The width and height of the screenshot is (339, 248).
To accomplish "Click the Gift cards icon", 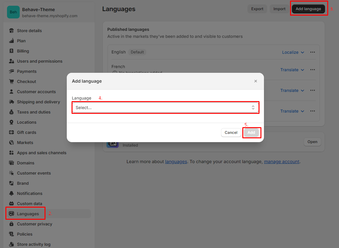I will 11,132.
